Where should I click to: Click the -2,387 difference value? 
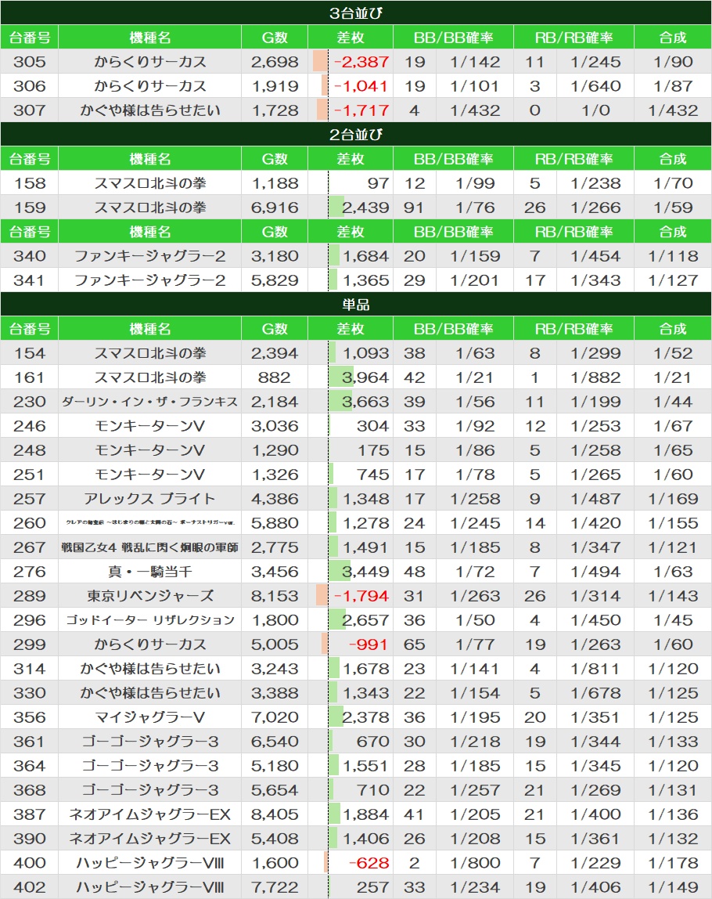[x=361, y=61]
